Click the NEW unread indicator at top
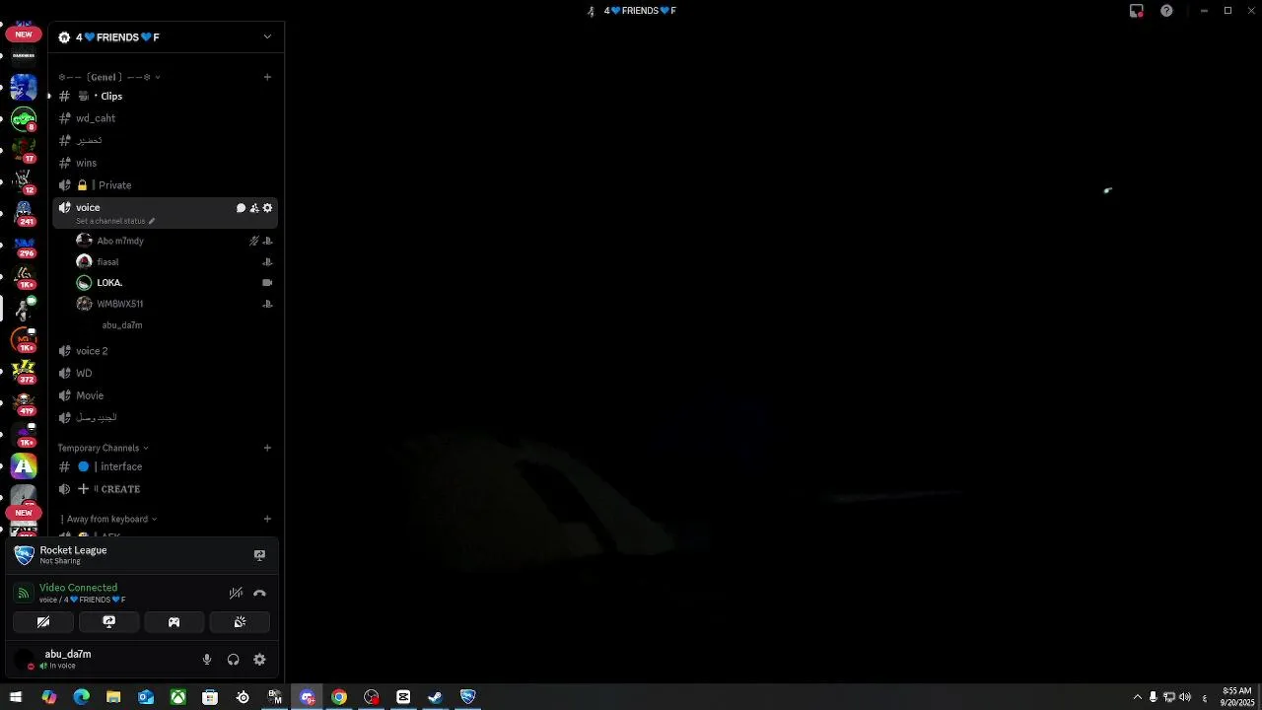 24,35
